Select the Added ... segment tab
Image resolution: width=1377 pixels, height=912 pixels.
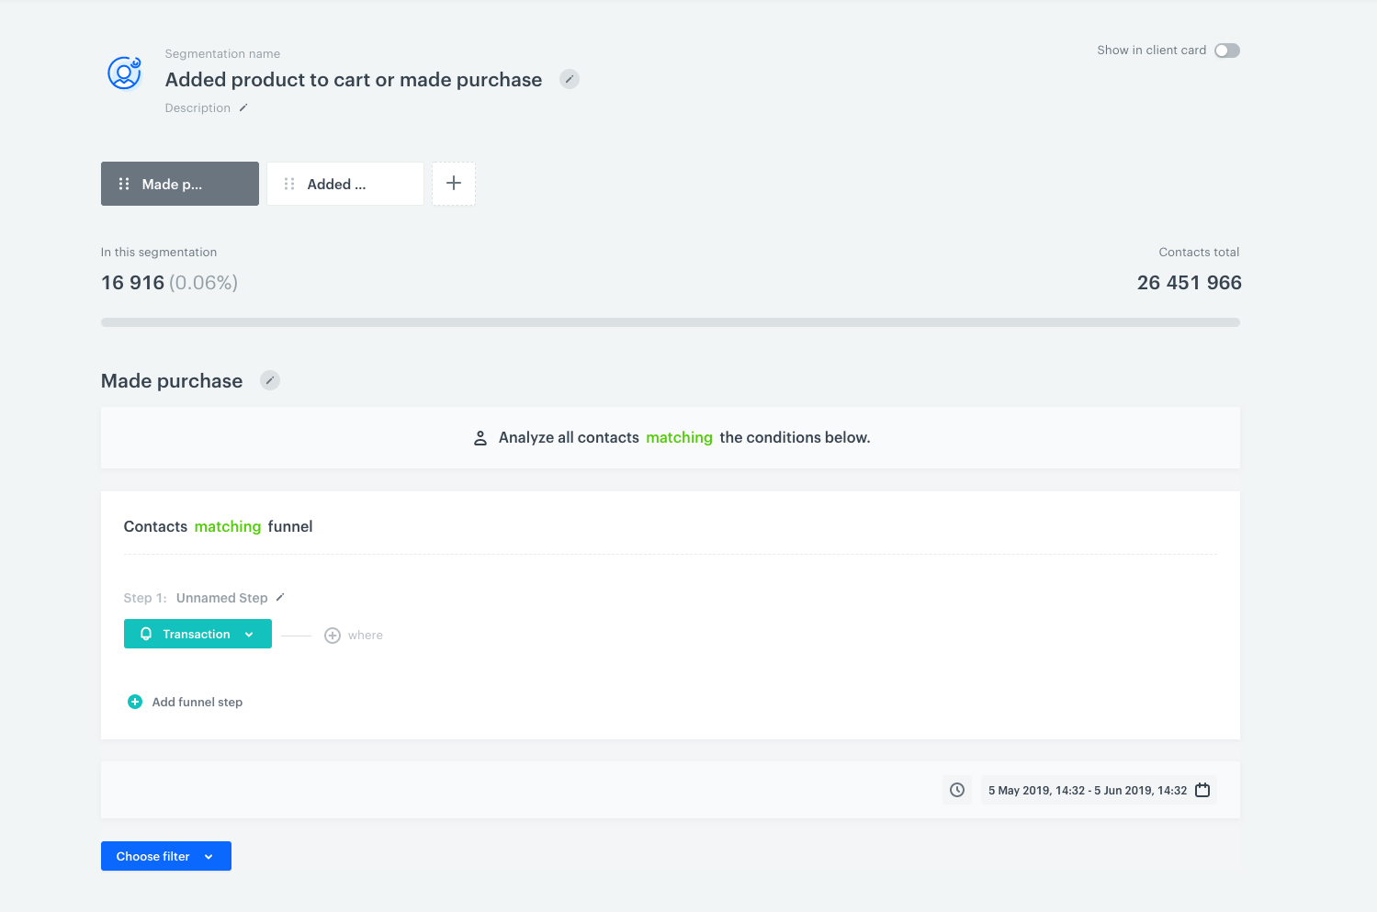tap(344, 183)
